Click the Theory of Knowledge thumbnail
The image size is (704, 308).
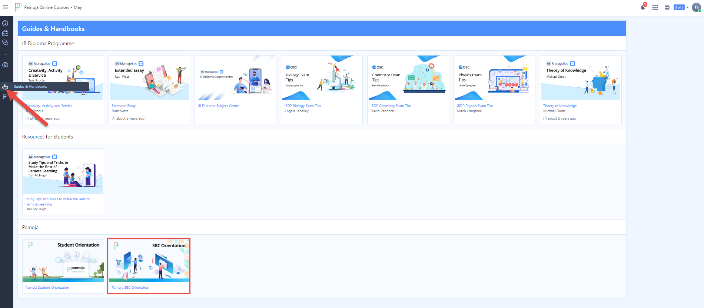click(581, 78)
